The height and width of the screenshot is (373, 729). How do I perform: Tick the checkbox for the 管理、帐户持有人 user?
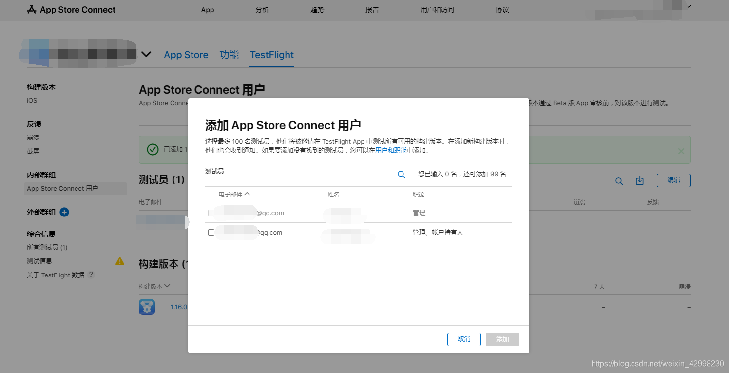[x=211, y=233]
